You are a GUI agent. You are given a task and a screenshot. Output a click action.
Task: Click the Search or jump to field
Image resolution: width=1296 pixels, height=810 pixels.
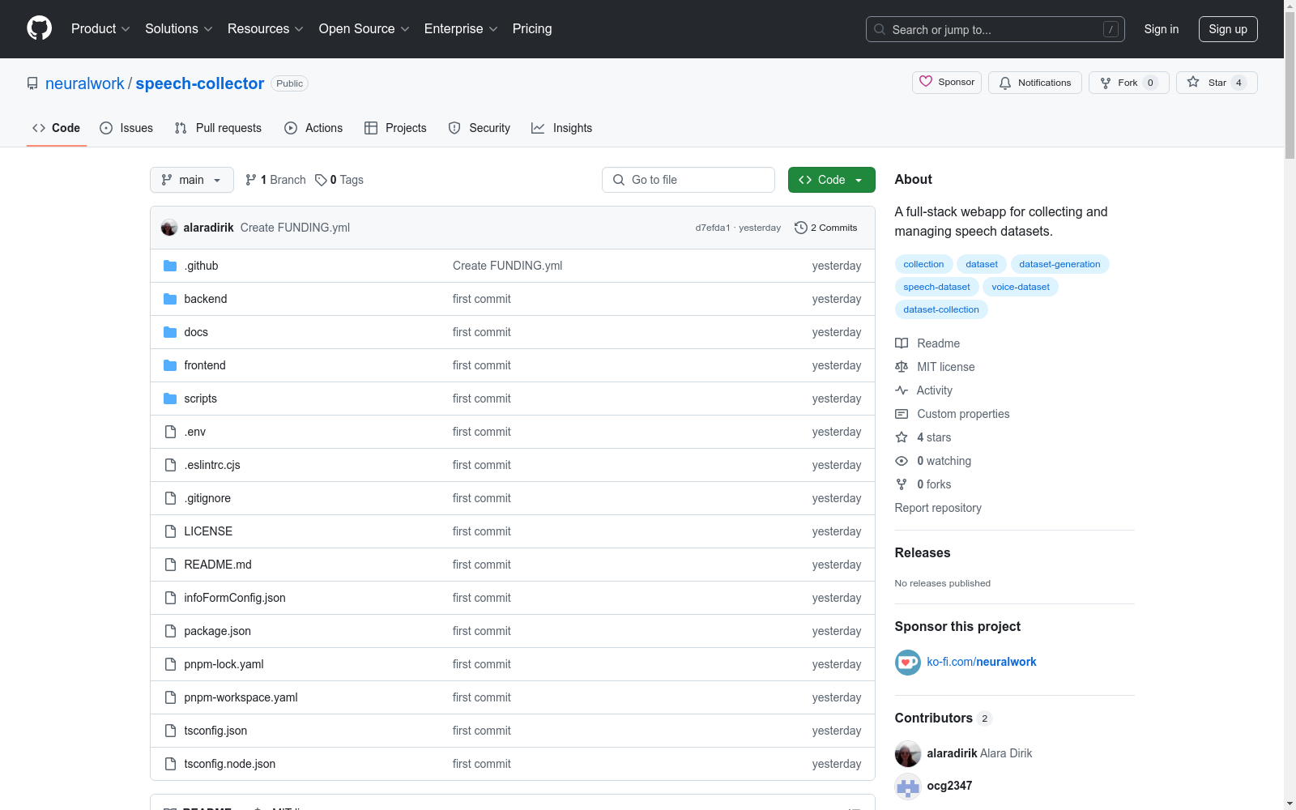[995, 29]
